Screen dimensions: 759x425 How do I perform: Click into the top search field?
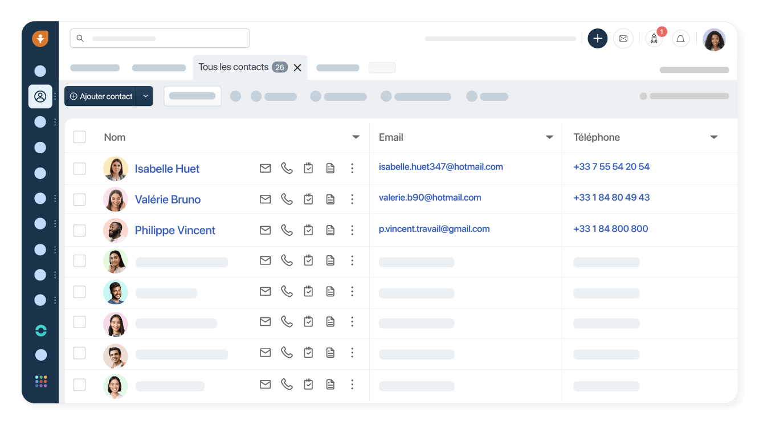(x=160, y=39)
